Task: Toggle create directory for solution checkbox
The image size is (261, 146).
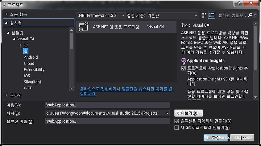Action: (177, 121)
